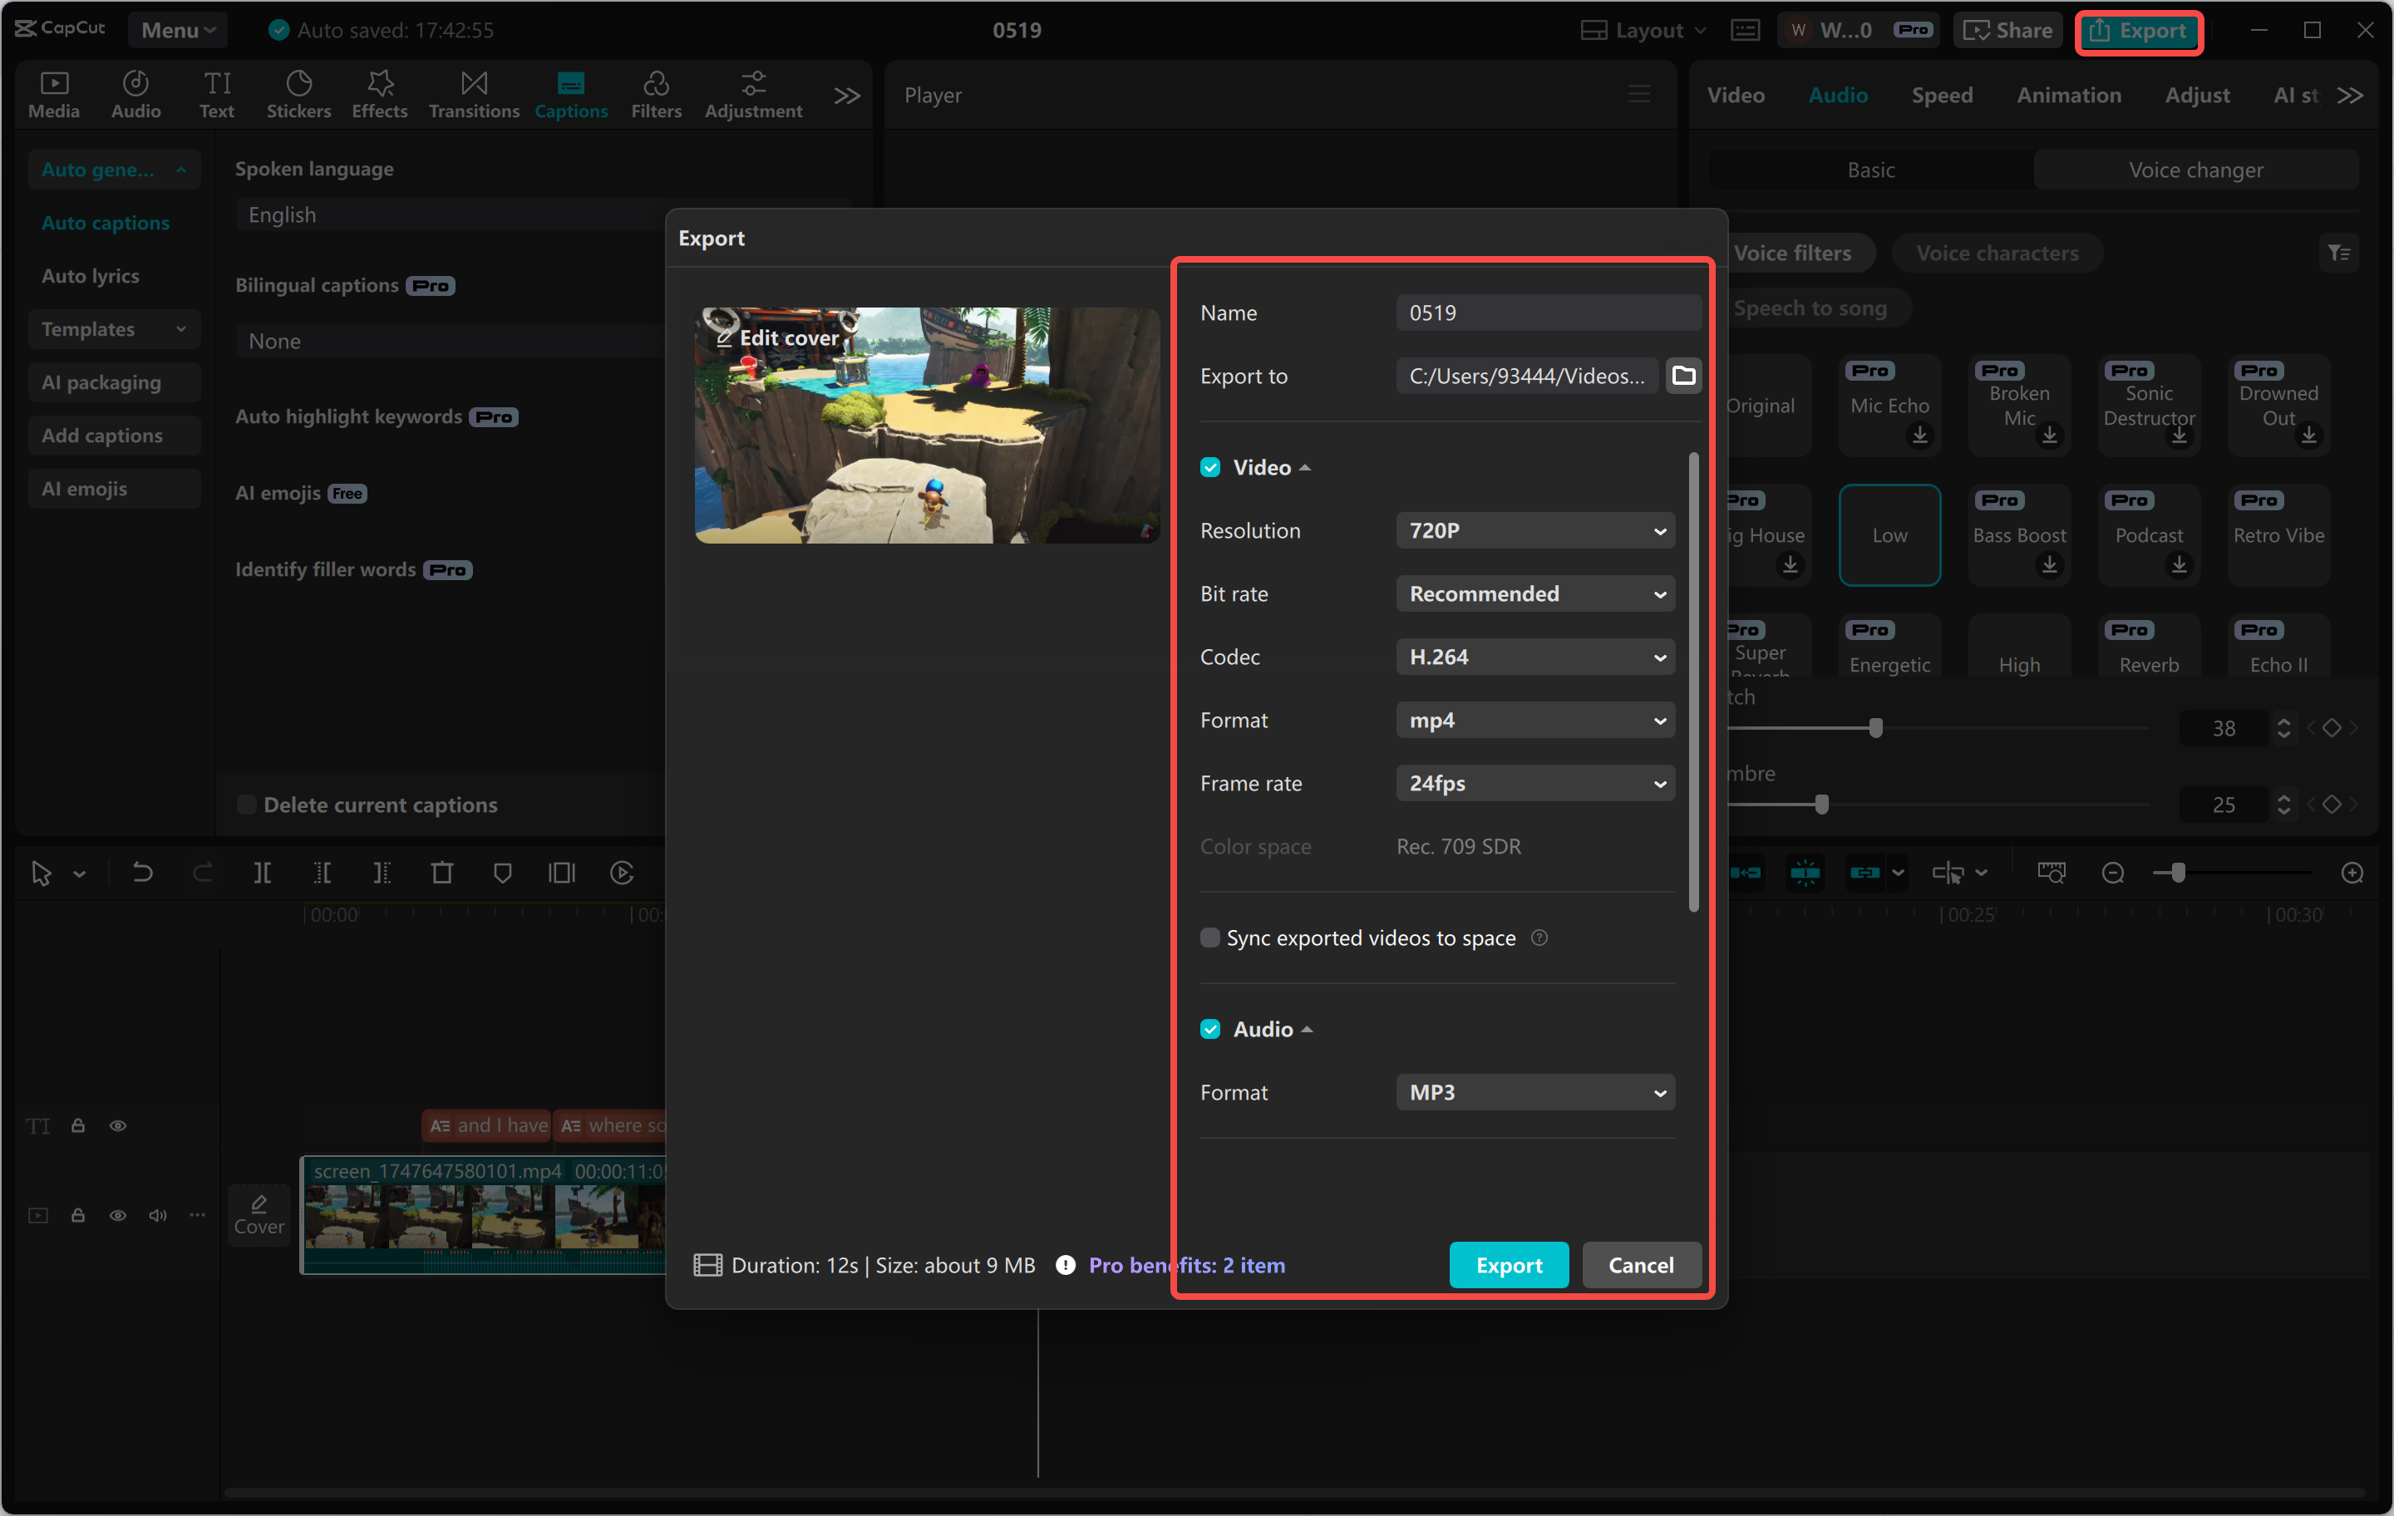Open the Media import panel
Viewport: 2394px width, 1516px height.
tap(52, 93)
